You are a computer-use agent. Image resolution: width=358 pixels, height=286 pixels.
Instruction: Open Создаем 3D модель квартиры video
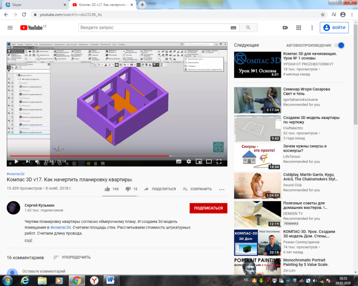pos(311,120)
